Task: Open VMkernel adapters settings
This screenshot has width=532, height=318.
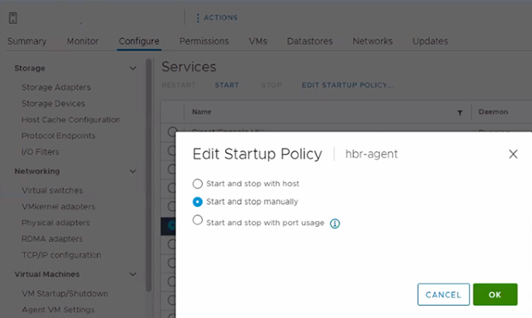Action: [x=58, y=206]
